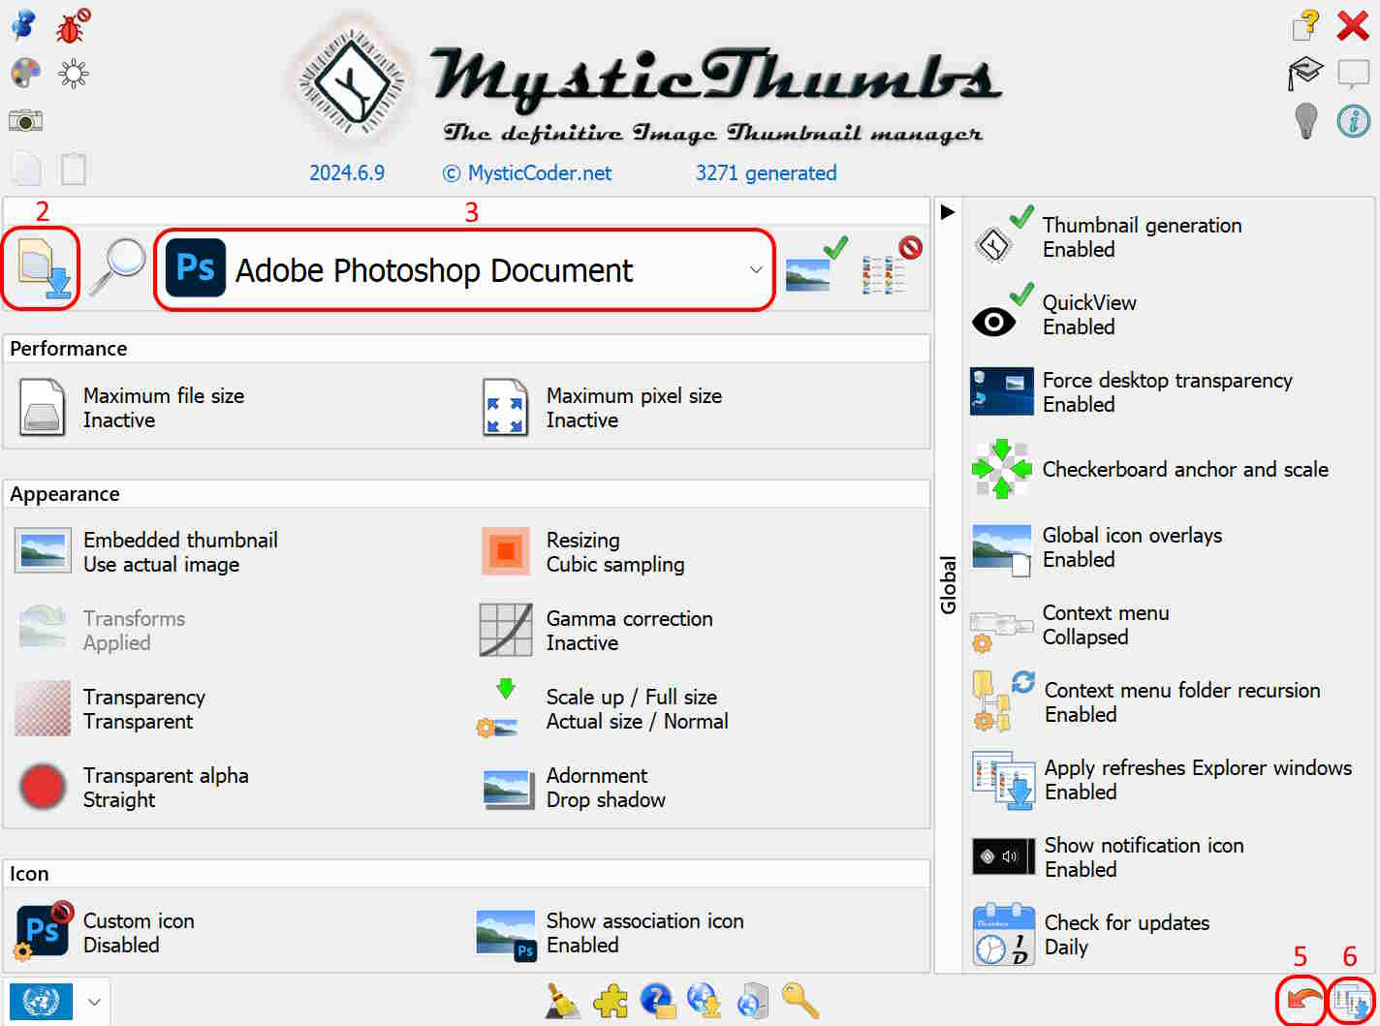Click the broom clean cache icon
The height and width of the screenshot is (1026, 1380).
tap(563, 1001)
